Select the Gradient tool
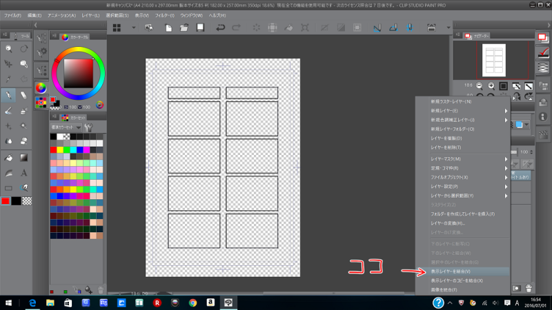552x310 pixels. (x=23, y=158)
